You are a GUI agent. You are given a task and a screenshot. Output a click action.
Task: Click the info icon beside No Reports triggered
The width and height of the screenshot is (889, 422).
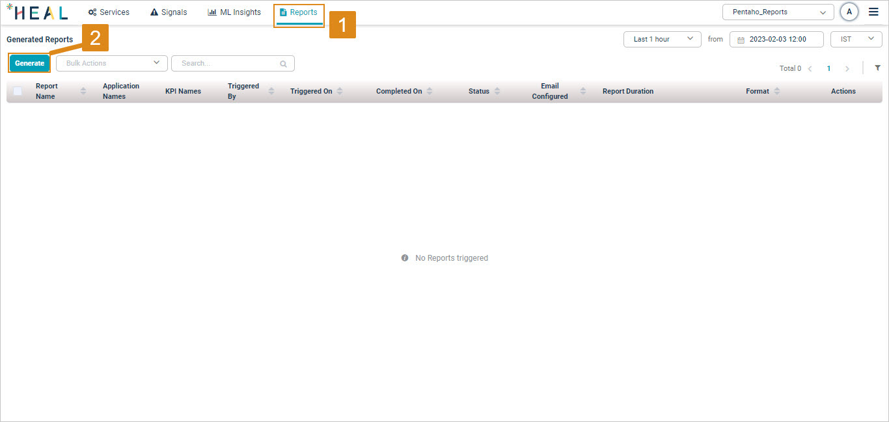[x=405, y=258]
